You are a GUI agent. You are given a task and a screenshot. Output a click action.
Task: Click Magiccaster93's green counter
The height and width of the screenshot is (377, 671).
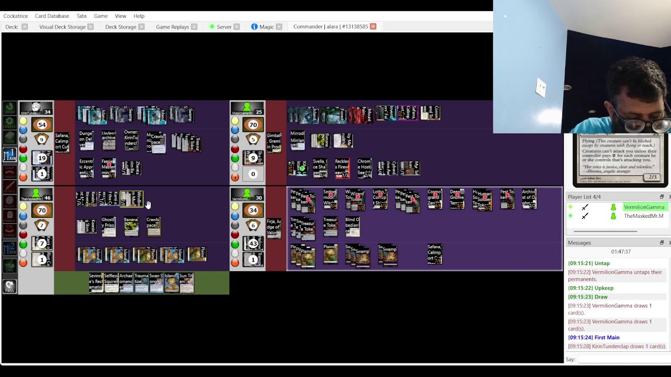[235, 159]
